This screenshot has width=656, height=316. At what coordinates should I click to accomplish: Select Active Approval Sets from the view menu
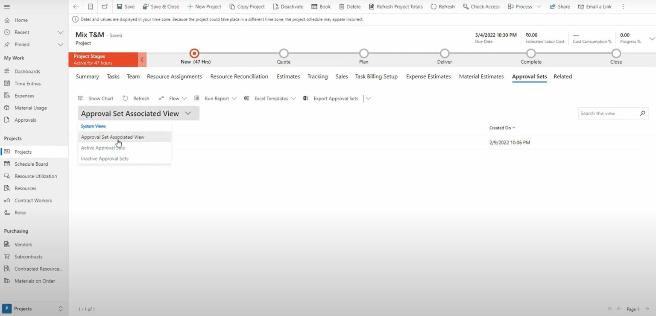(x=102, y=147)
